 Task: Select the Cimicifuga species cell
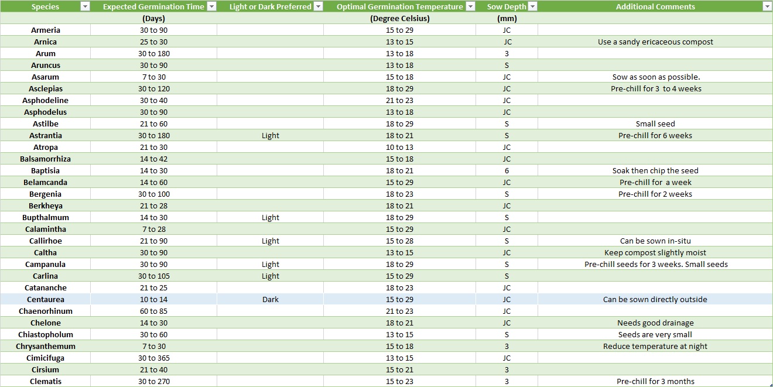coord(46,358)
